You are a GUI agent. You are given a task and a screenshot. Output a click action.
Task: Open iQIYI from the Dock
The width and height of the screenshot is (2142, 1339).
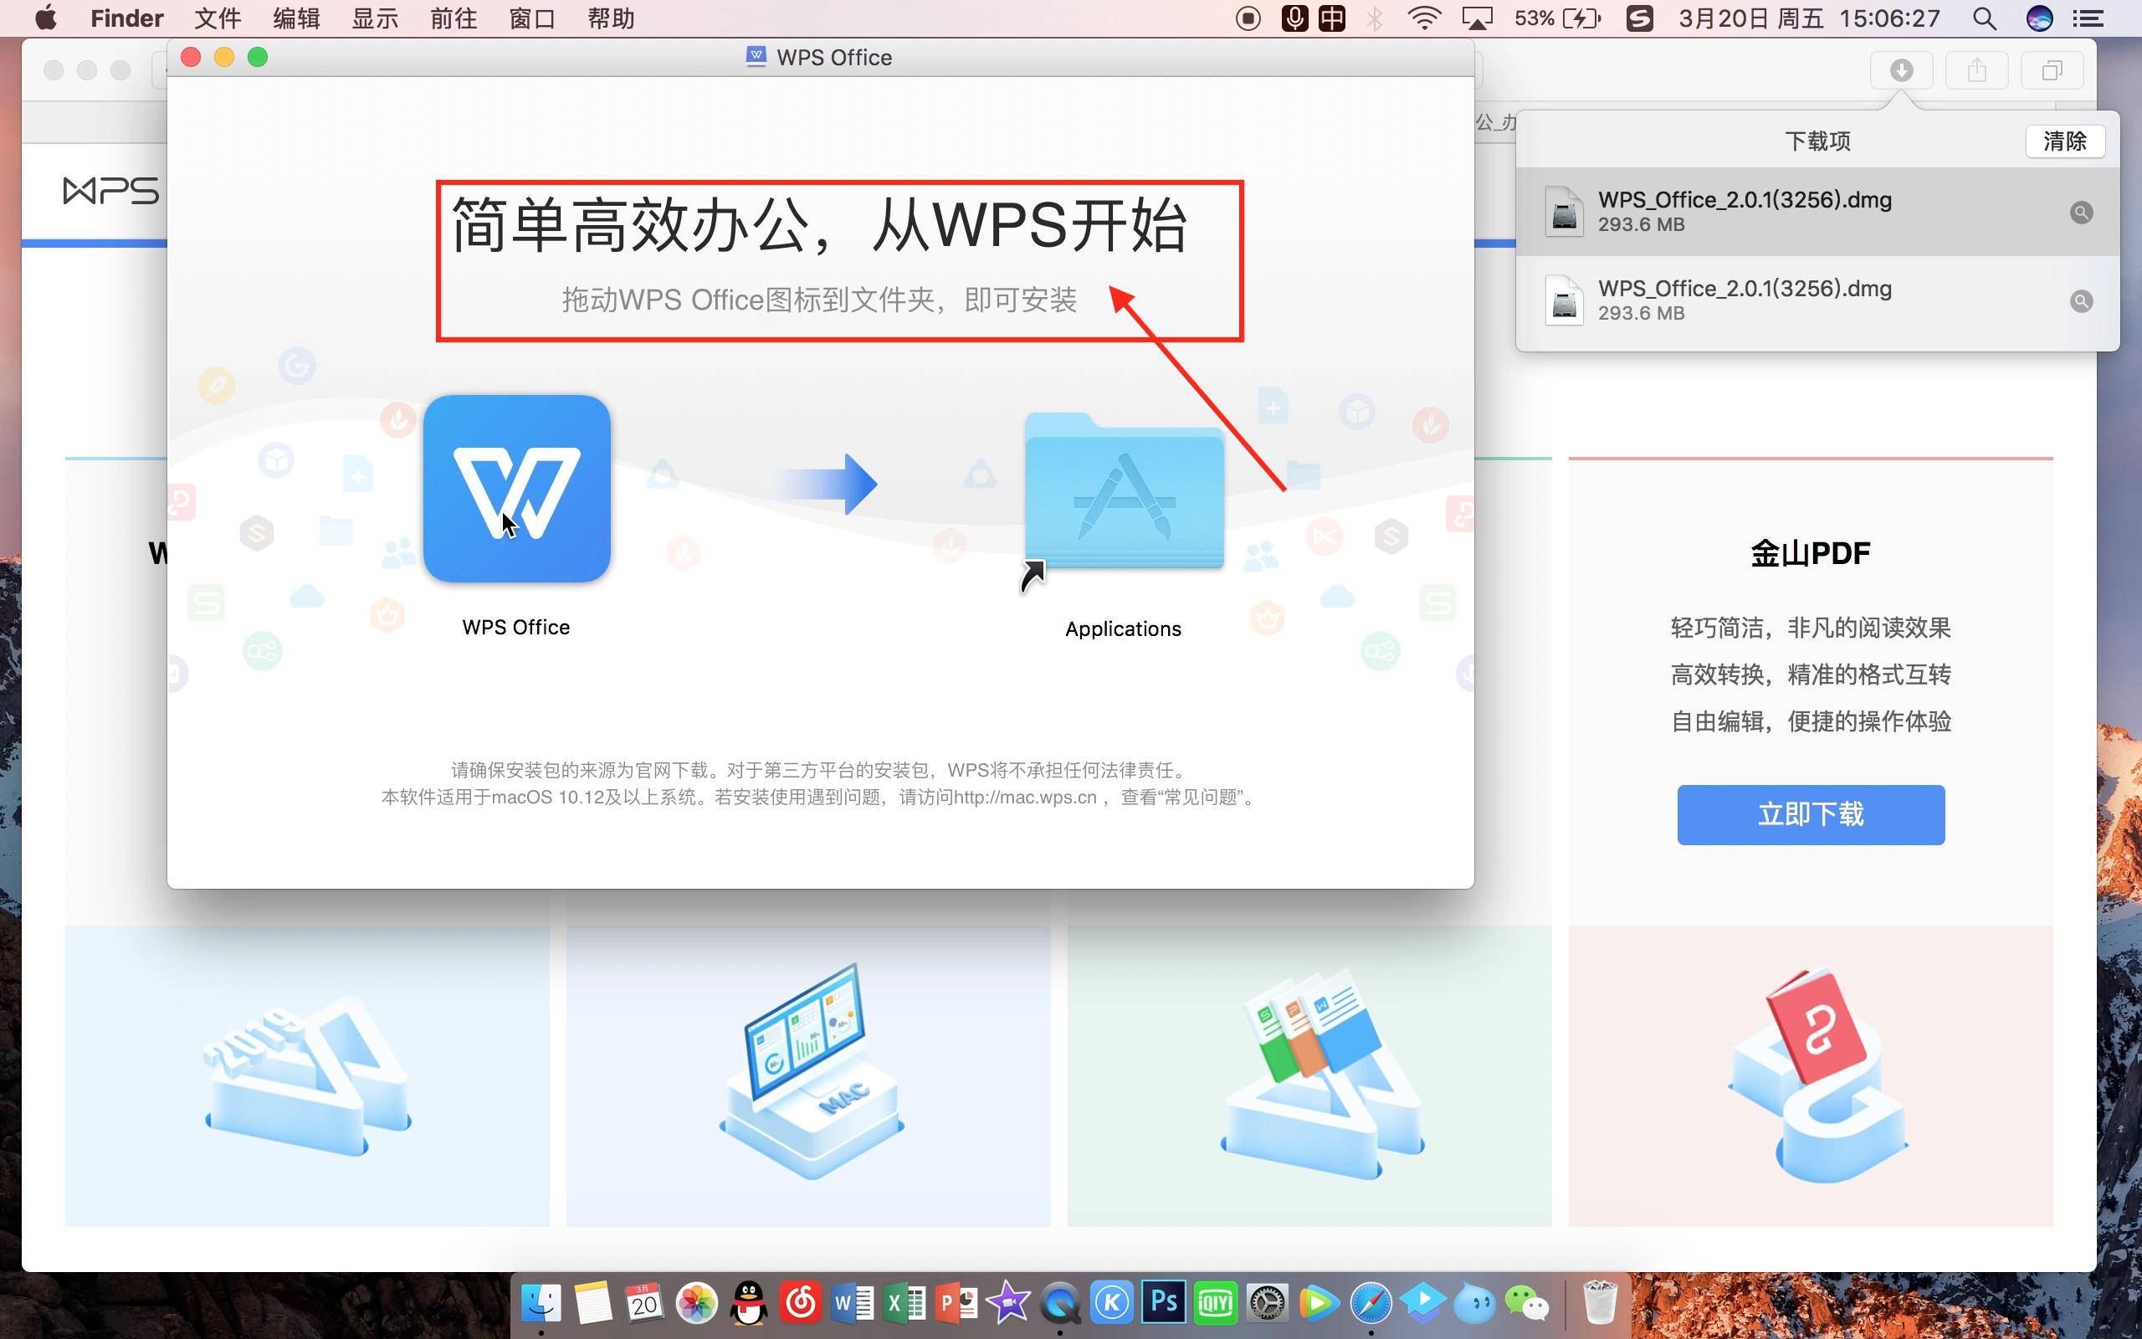tap(1216, 1302)
